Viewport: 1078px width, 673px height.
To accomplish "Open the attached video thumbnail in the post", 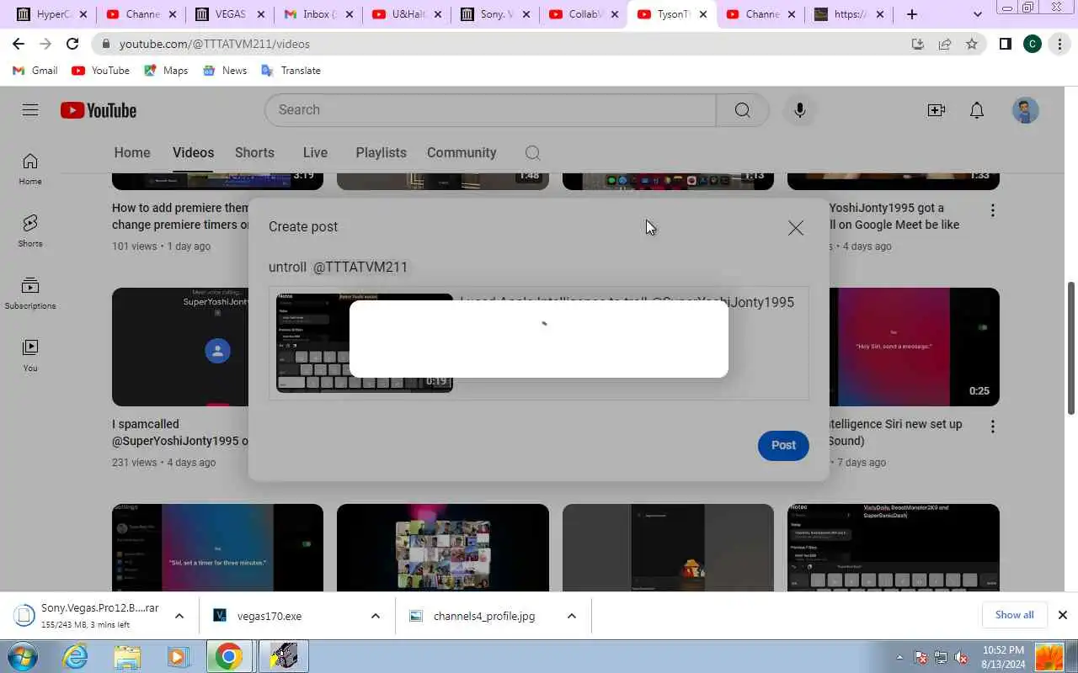I will click(365, 342).
